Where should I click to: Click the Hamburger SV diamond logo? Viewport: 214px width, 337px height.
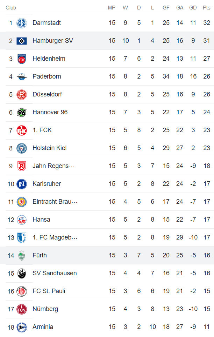(22, 41)
